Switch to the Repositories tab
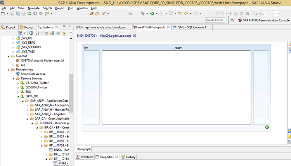 click(28, 27)
